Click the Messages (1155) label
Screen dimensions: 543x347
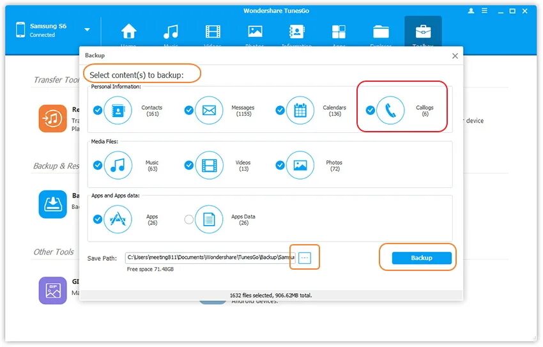(243, 111)
